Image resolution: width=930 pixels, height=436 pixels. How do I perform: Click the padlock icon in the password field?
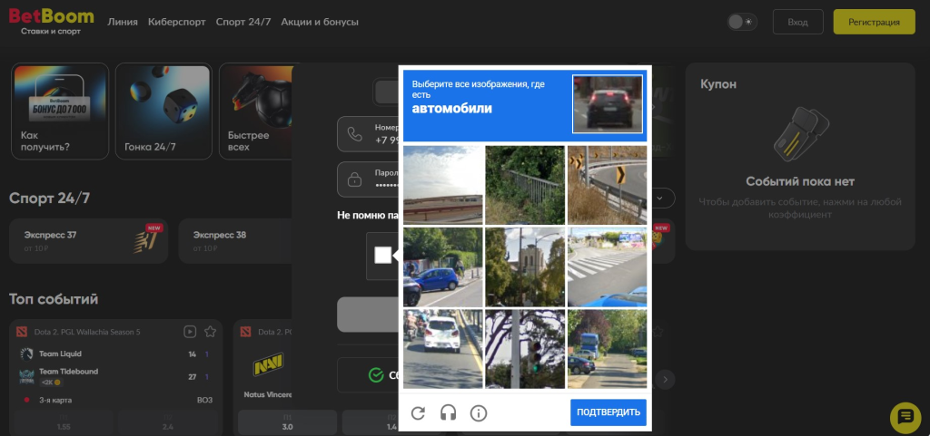coord(355,179)
